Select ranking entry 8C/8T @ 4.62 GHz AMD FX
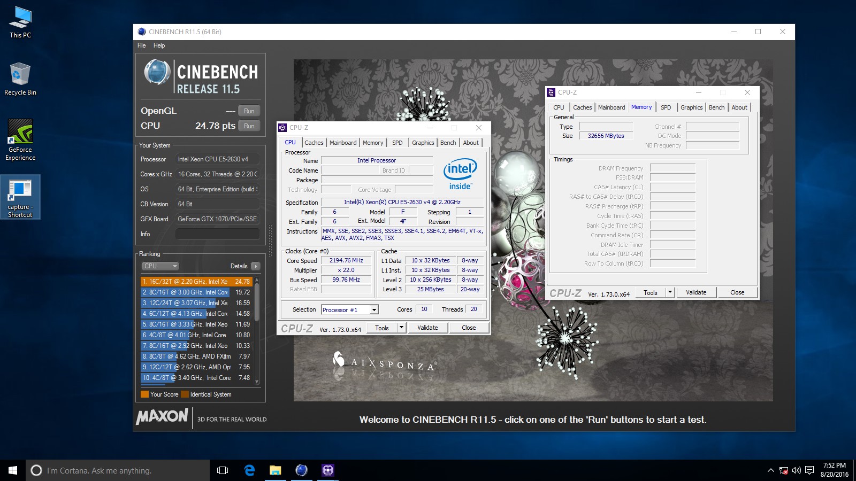 pos(196,356)
